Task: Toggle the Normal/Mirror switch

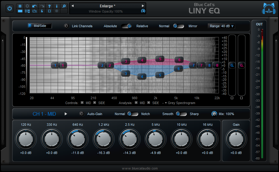Action: (x=179, y=26)
